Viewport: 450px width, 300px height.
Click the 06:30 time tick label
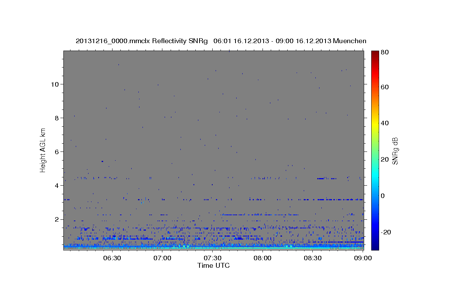(112, 258)
